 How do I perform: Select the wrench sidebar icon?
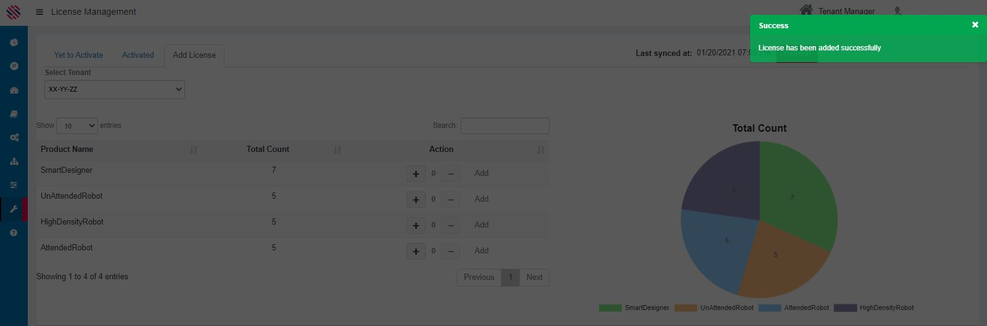(14, 209)
